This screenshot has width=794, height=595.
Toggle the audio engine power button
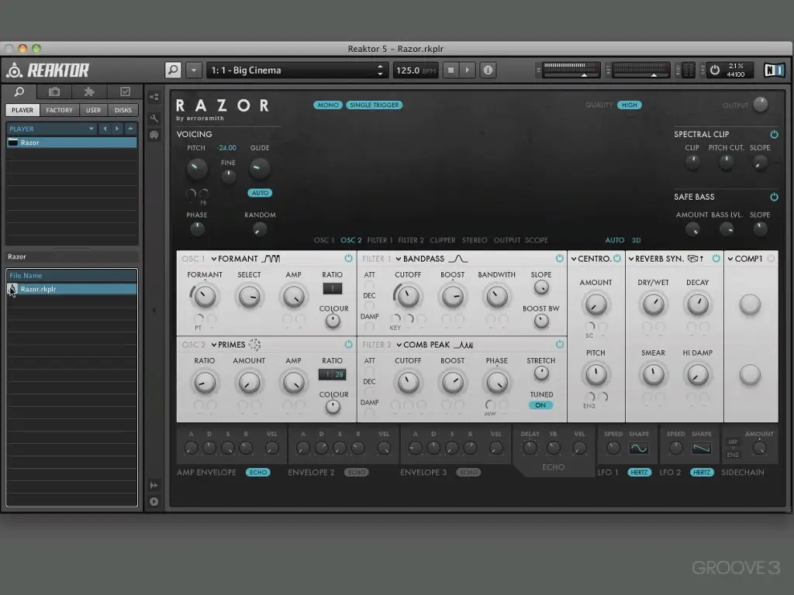point(714,70)
